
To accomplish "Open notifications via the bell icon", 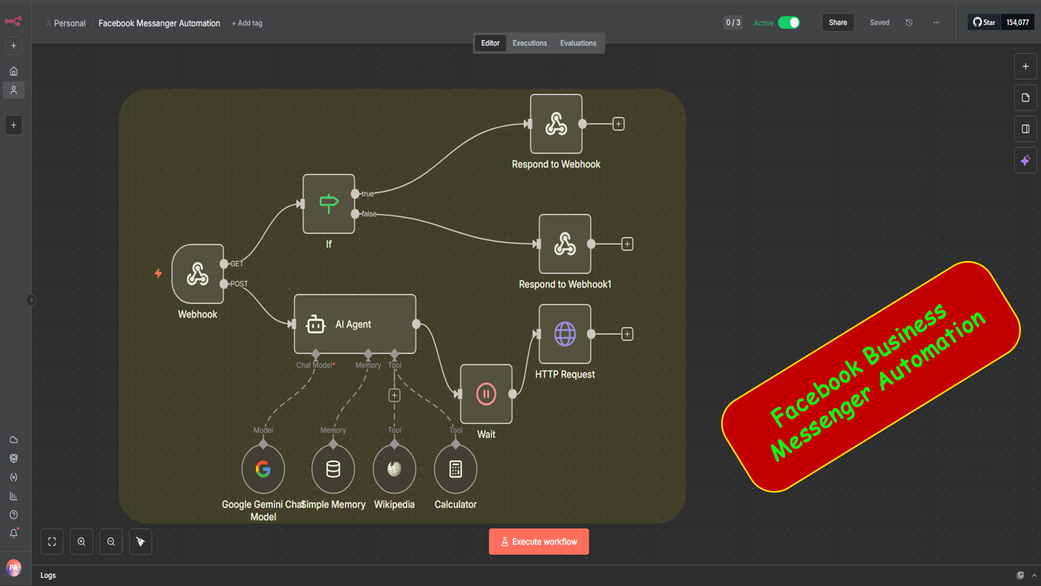I will [14, 533].
